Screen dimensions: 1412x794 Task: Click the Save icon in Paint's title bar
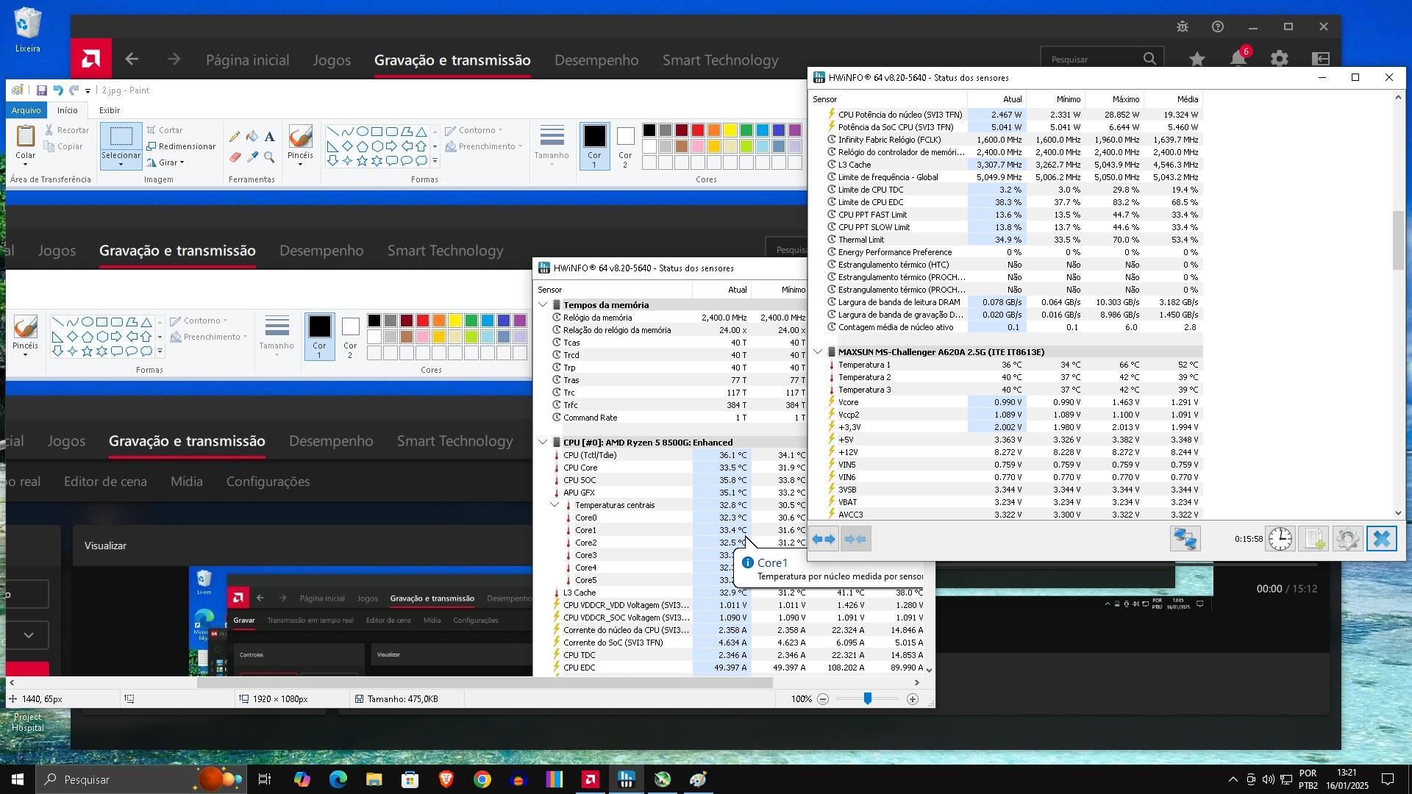(41, 90)
